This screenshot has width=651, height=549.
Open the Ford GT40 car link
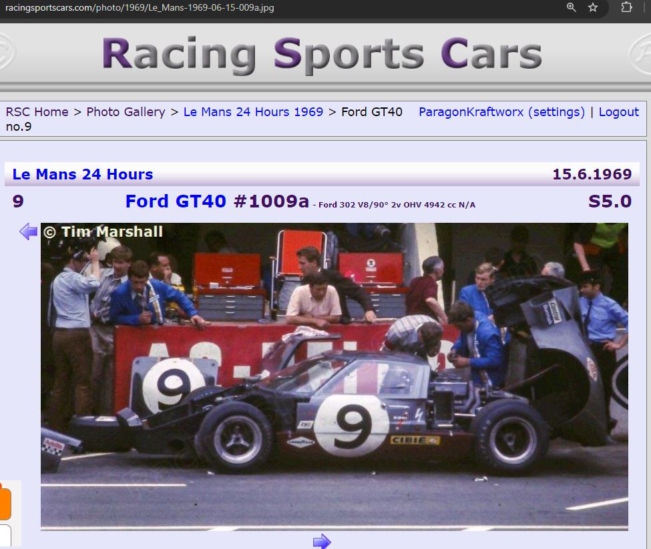176,201
